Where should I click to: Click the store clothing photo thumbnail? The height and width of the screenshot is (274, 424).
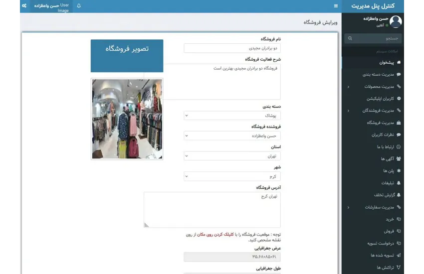pyautogui.click(x=127, y=119)
